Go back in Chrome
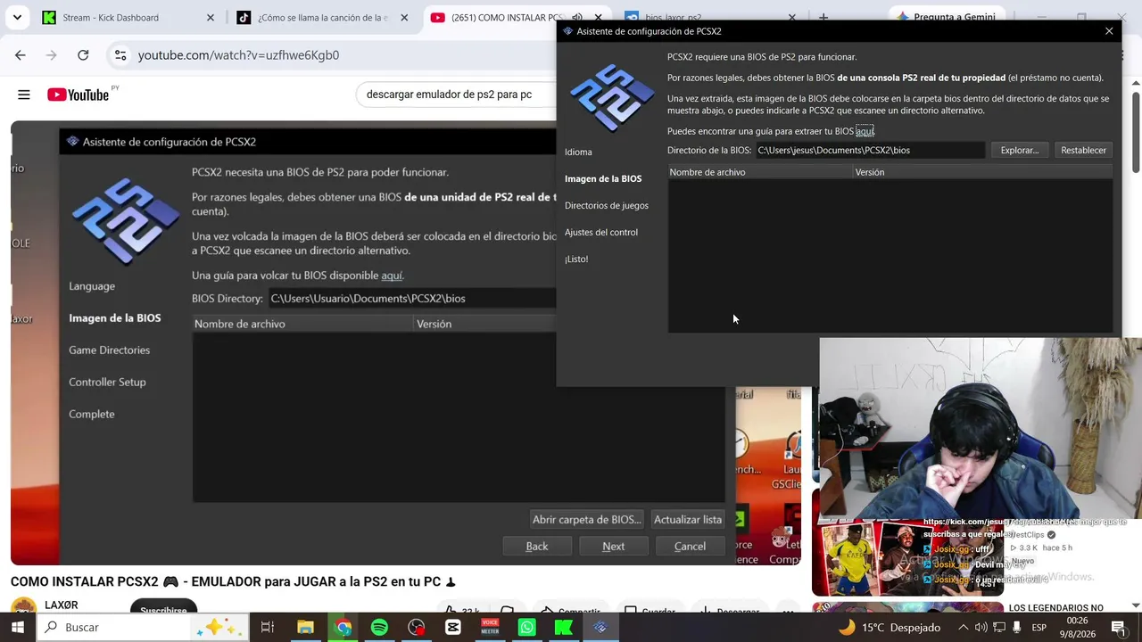 [x=21, y=55]
